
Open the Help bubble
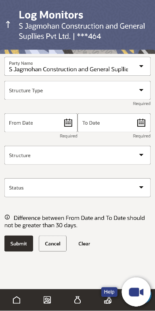coord(109,292)
